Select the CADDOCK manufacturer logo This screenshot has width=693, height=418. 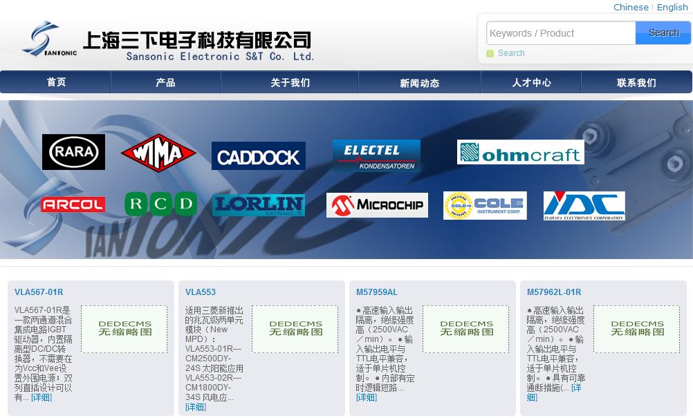(x=259, y=155)
